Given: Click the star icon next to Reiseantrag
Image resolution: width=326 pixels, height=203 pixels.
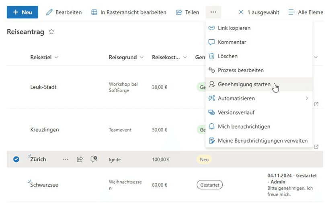Looking at the screenshot, I should tap(51, 32).
